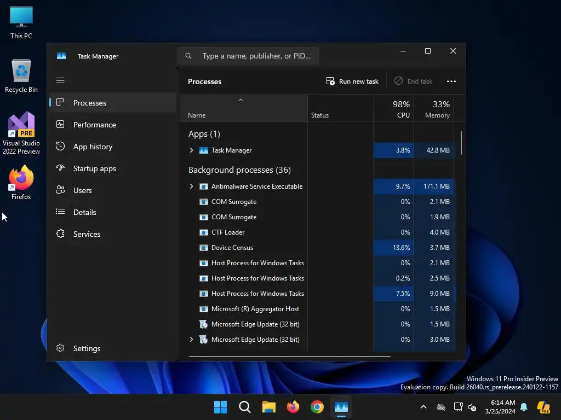Open the Processes page icon
The image size is (561, 420).
(60, 102)
